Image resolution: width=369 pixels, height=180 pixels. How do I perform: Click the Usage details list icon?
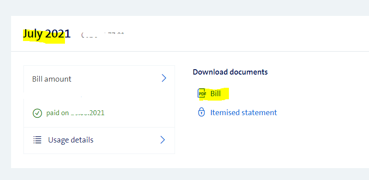click(x=38, y=140)
